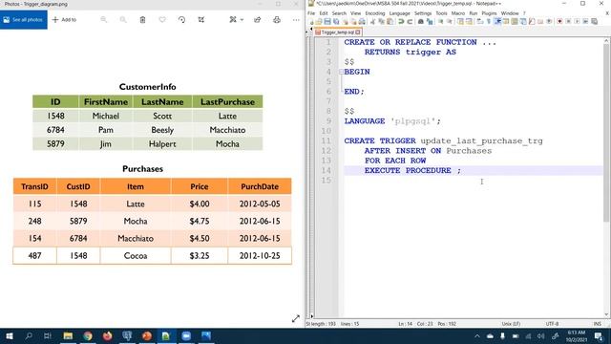Toggle INS overwrite mode in status bar

597,324
